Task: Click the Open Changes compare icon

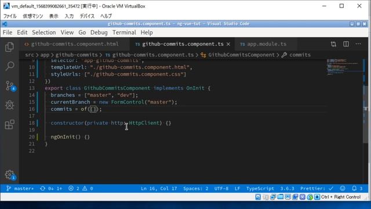Action: [333, 44]
